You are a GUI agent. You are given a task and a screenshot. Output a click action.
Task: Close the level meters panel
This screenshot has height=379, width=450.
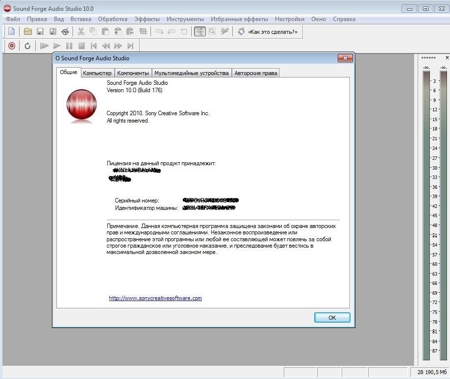click(447, 58)
